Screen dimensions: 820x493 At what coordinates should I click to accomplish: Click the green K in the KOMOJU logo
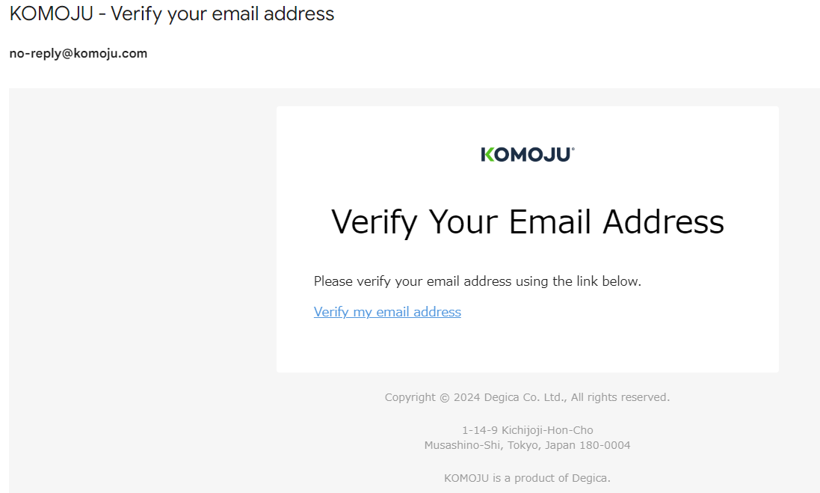point(487,155)
